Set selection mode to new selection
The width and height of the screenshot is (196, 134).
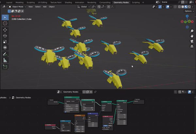(x=9, y=11)
